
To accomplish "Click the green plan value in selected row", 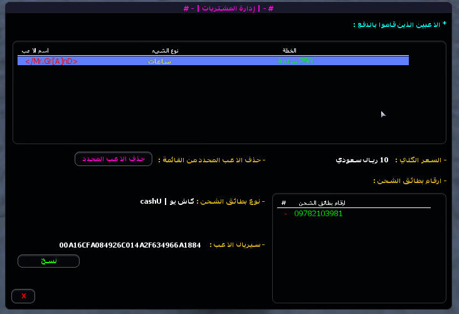I will pos(295,61).
